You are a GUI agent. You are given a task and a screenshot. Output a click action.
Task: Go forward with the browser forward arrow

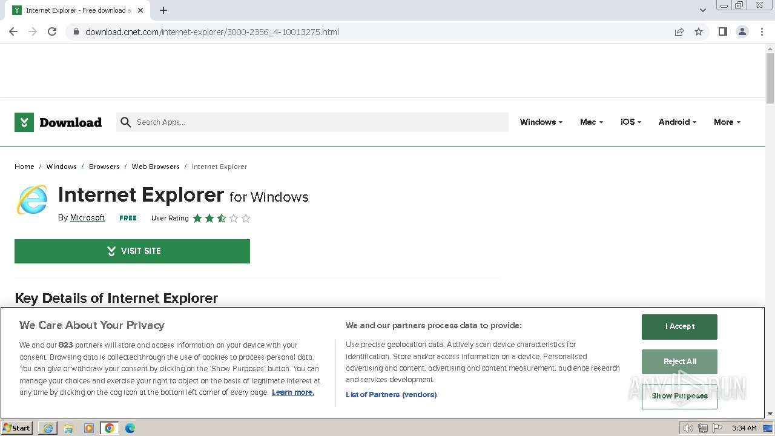point(33,31)
